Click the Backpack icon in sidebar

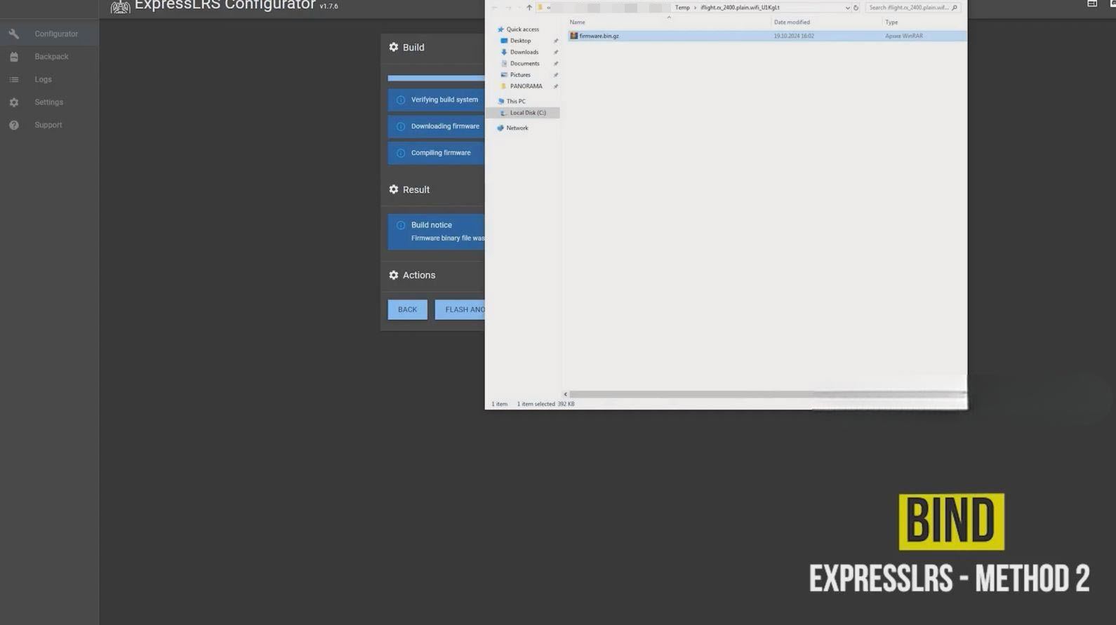click(x=14, y=57)
